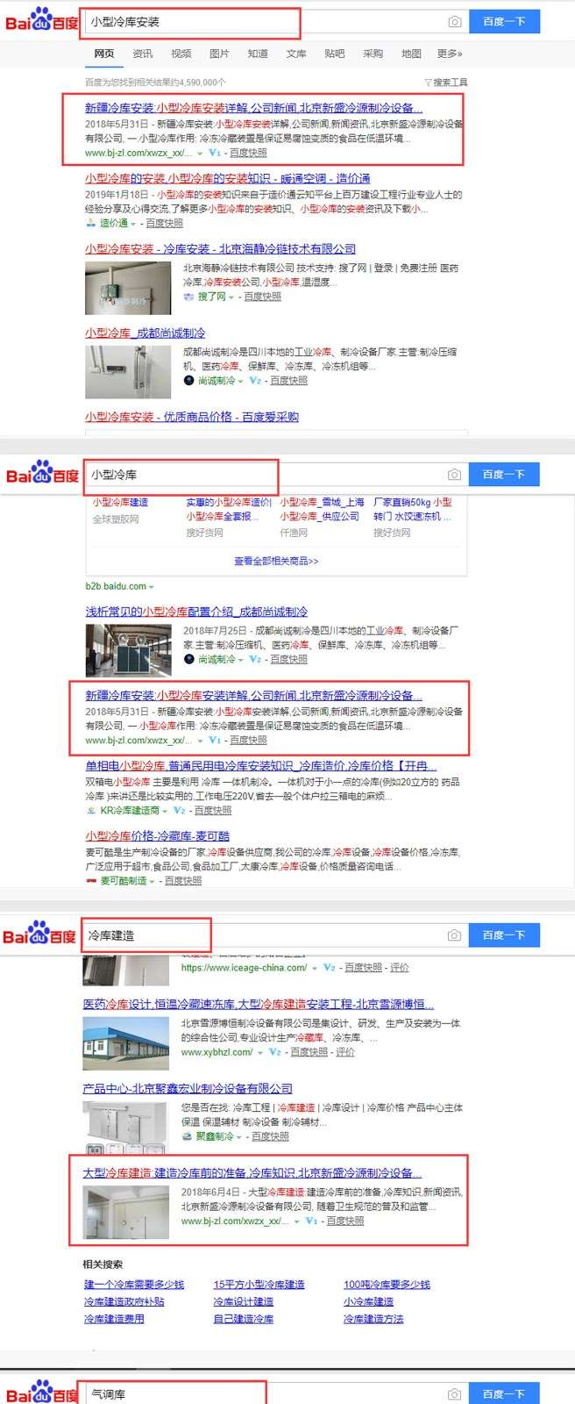The width and height of the screenshot is (575, 1404).
Task: Open result 单相电小型冷库,普通民用电冷库安装知识
Action: 260,766
